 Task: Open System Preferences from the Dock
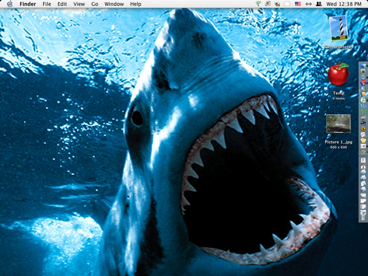(x=363, y=146)
